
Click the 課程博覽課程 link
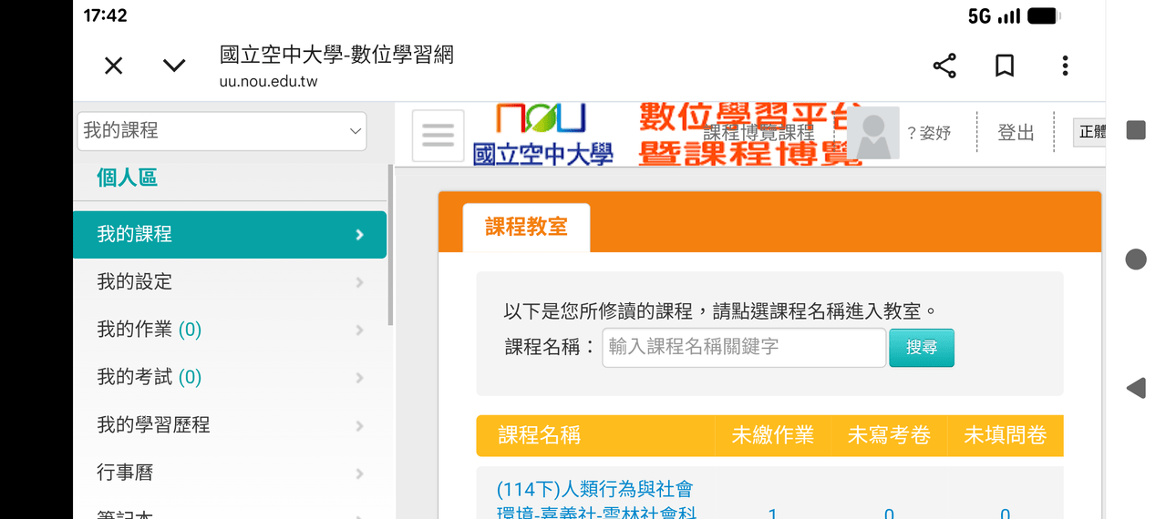[x=758, y=133]
